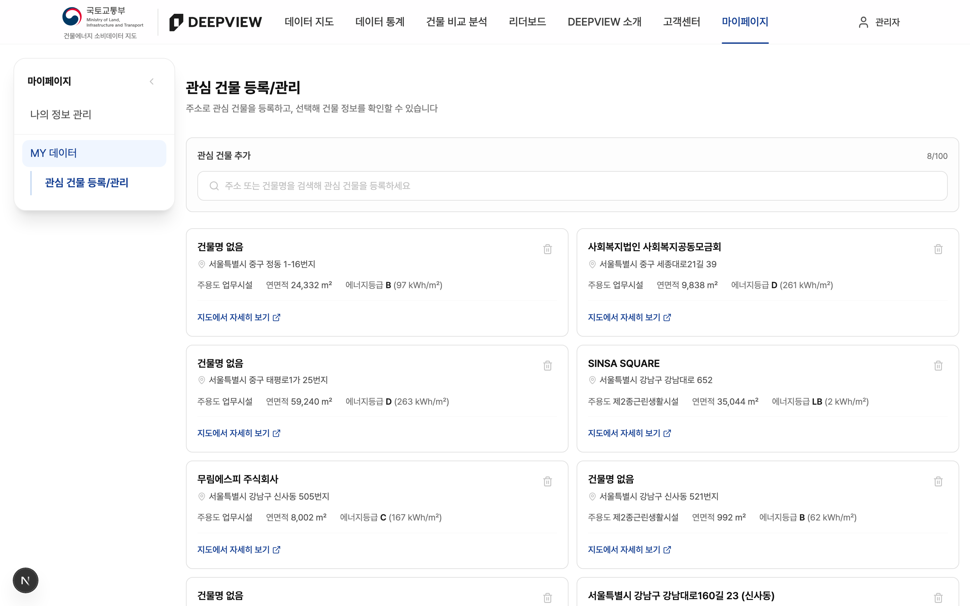Click location pin for 세종대로21길 39
The width and height of the screenshot is (970, 606).
point(592,264)
